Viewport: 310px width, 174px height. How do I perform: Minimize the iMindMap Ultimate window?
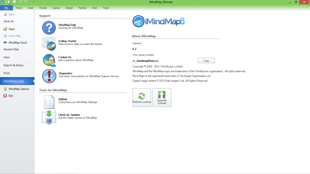[x=290, y=2]
